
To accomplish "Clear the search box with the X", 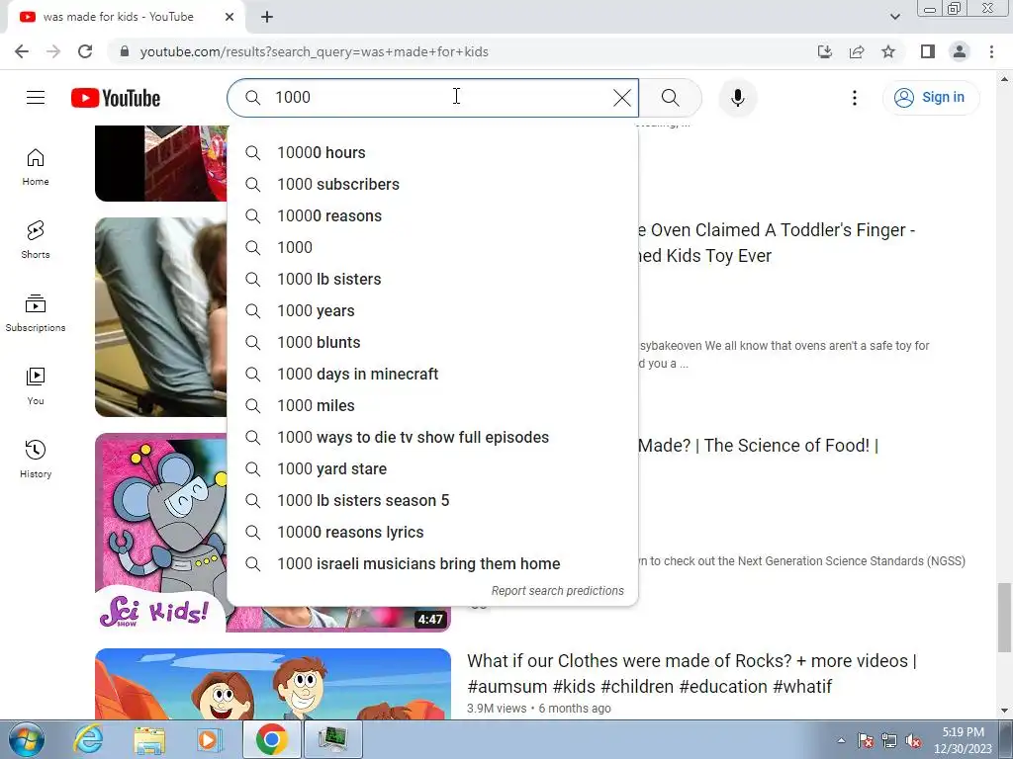I will point(621,98).
